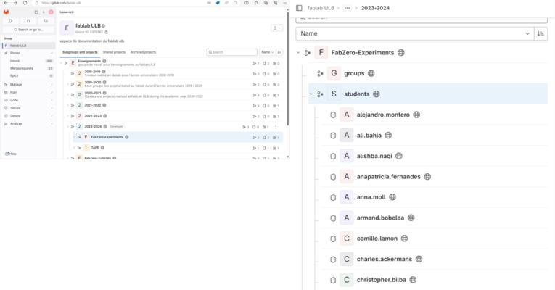Open Epics in the sidebar
This screenshot has height=290, width=555.
(x=15, y=75)
